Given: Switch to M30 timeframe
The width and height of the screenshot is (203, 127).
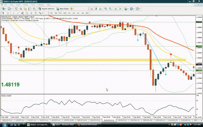Looking at the screenshot, I should click(65, 13).
